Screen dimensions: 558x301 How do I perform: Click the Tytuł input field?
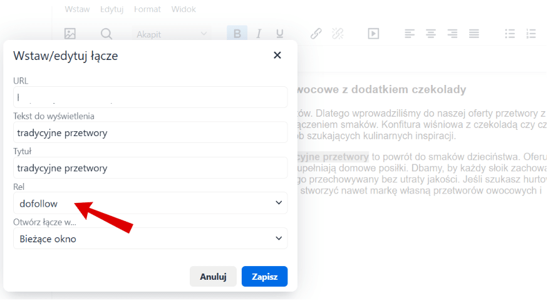(150, 167)
